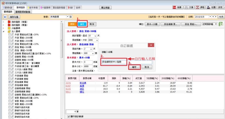Screen dimensions: 225x119
Task: Click the edit icon beside 投信 買超>500張
Action: (12, 47)
